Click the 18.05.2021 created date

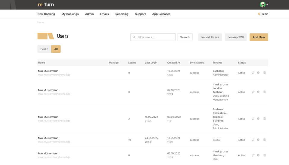pyautogui.click(x=174, y=138)
